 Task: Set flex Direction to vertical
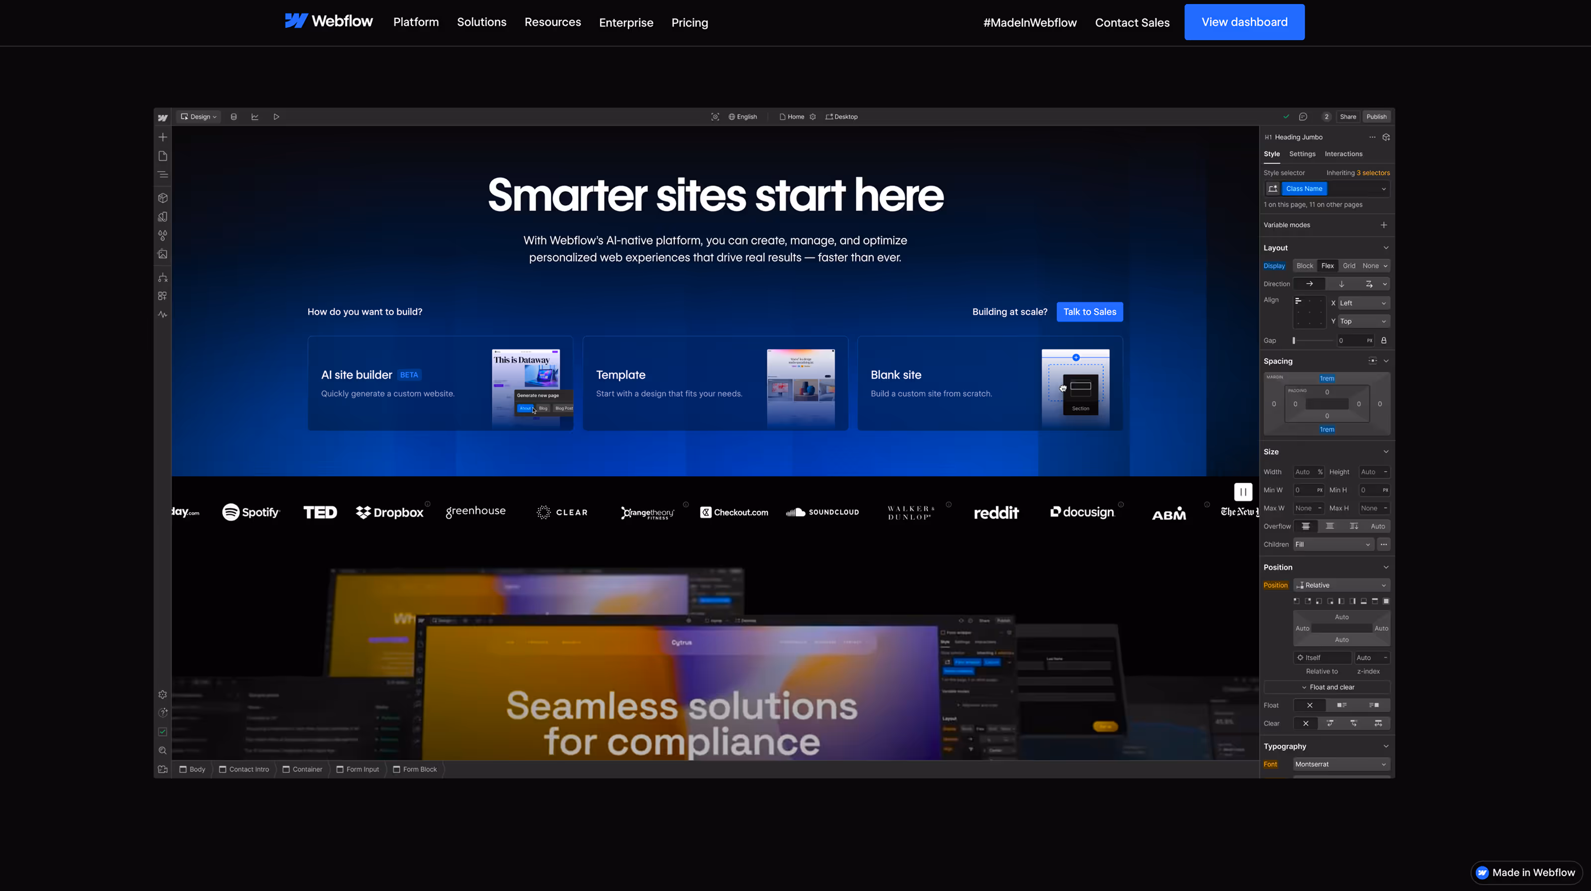pyautogui.click(x=1341, y=283)
